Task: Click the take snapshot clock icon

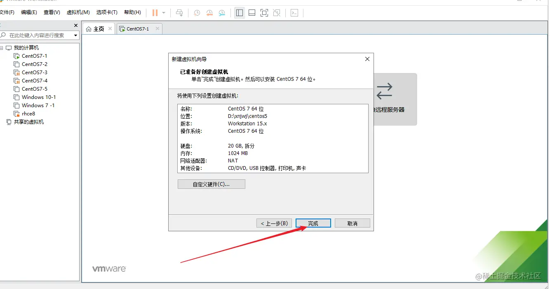Action: point(197,13)
